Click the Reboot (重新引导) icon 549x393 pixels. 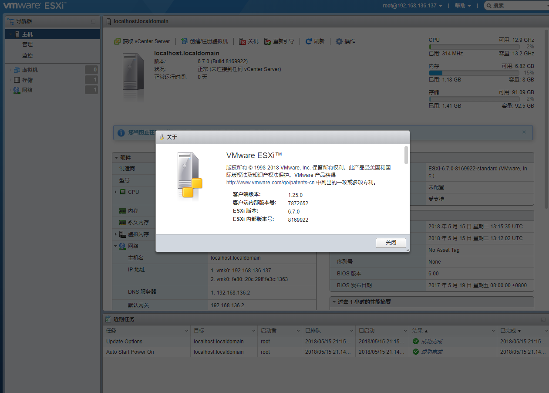(268, 41)
